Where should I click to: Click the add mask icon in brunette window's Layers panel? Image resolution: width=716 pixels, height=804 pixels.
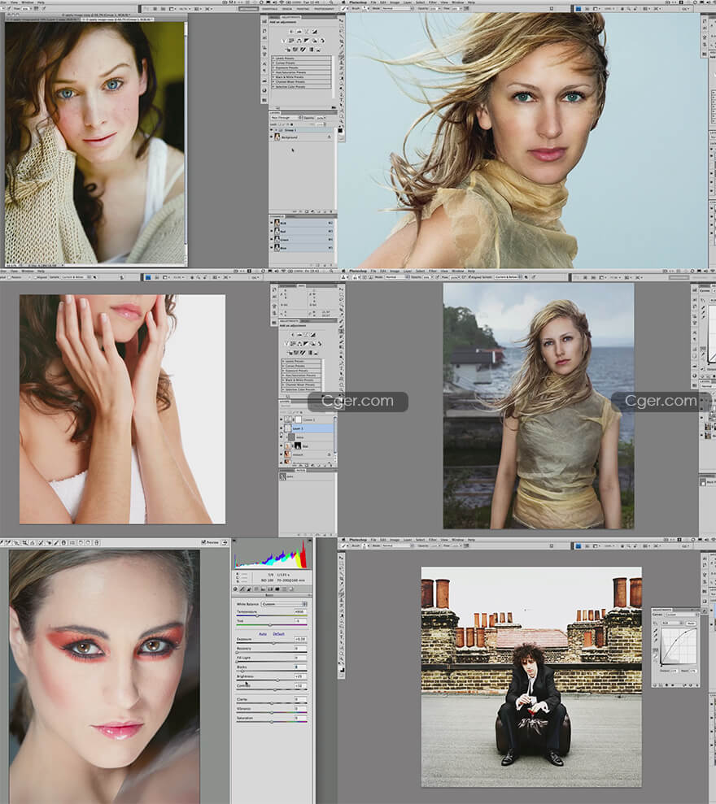[307, 211]
